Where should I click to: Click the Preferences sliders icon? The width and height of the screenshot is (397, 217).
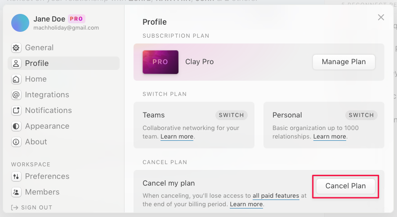point(16,177)
